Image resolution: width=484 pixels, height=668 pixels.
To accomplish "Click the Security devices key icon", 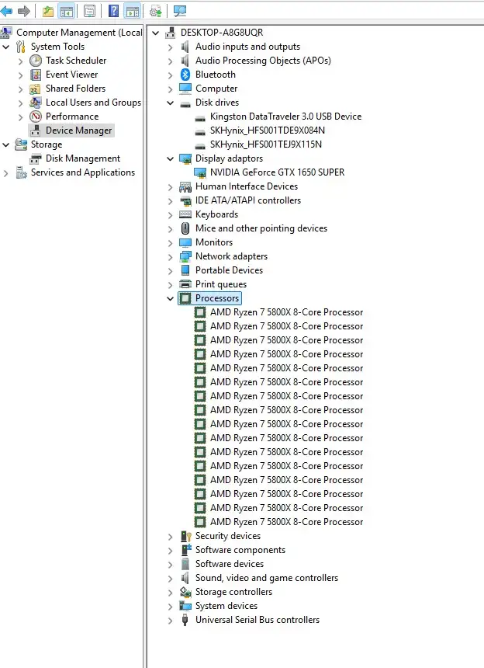I will pos(185,536).
